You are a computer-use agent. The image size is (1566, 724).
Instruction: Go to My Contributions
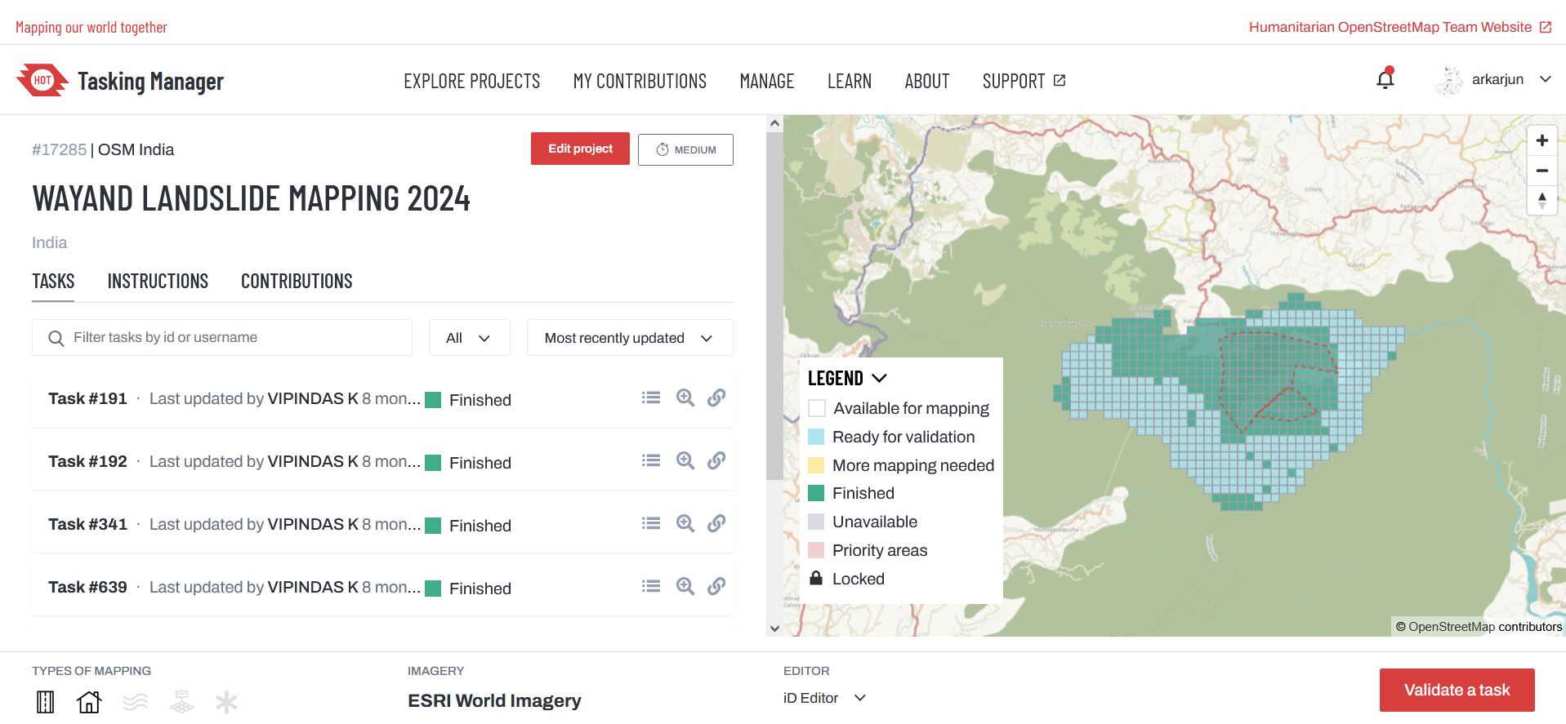(640, 81)
